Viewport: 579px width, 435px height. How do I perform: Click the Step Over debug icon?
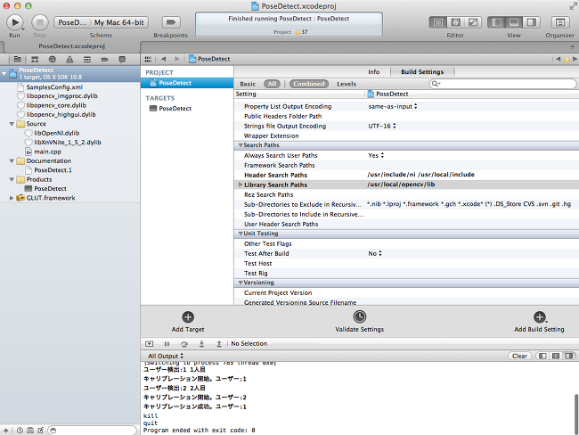(183, 344)
